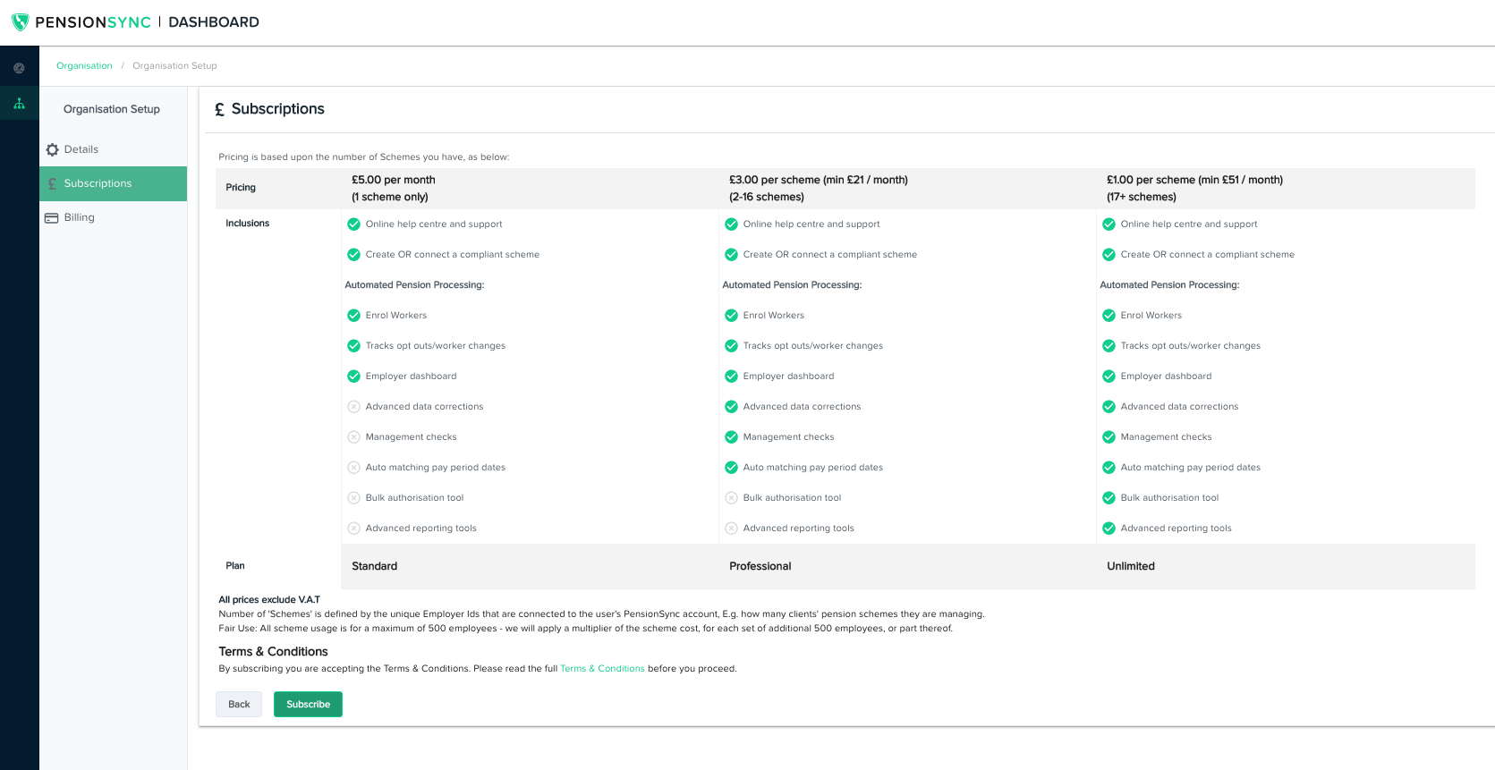Screen dimensions: 1495x770
Task: Click the PensionSync shield logo
Action: tap(20, 22)
